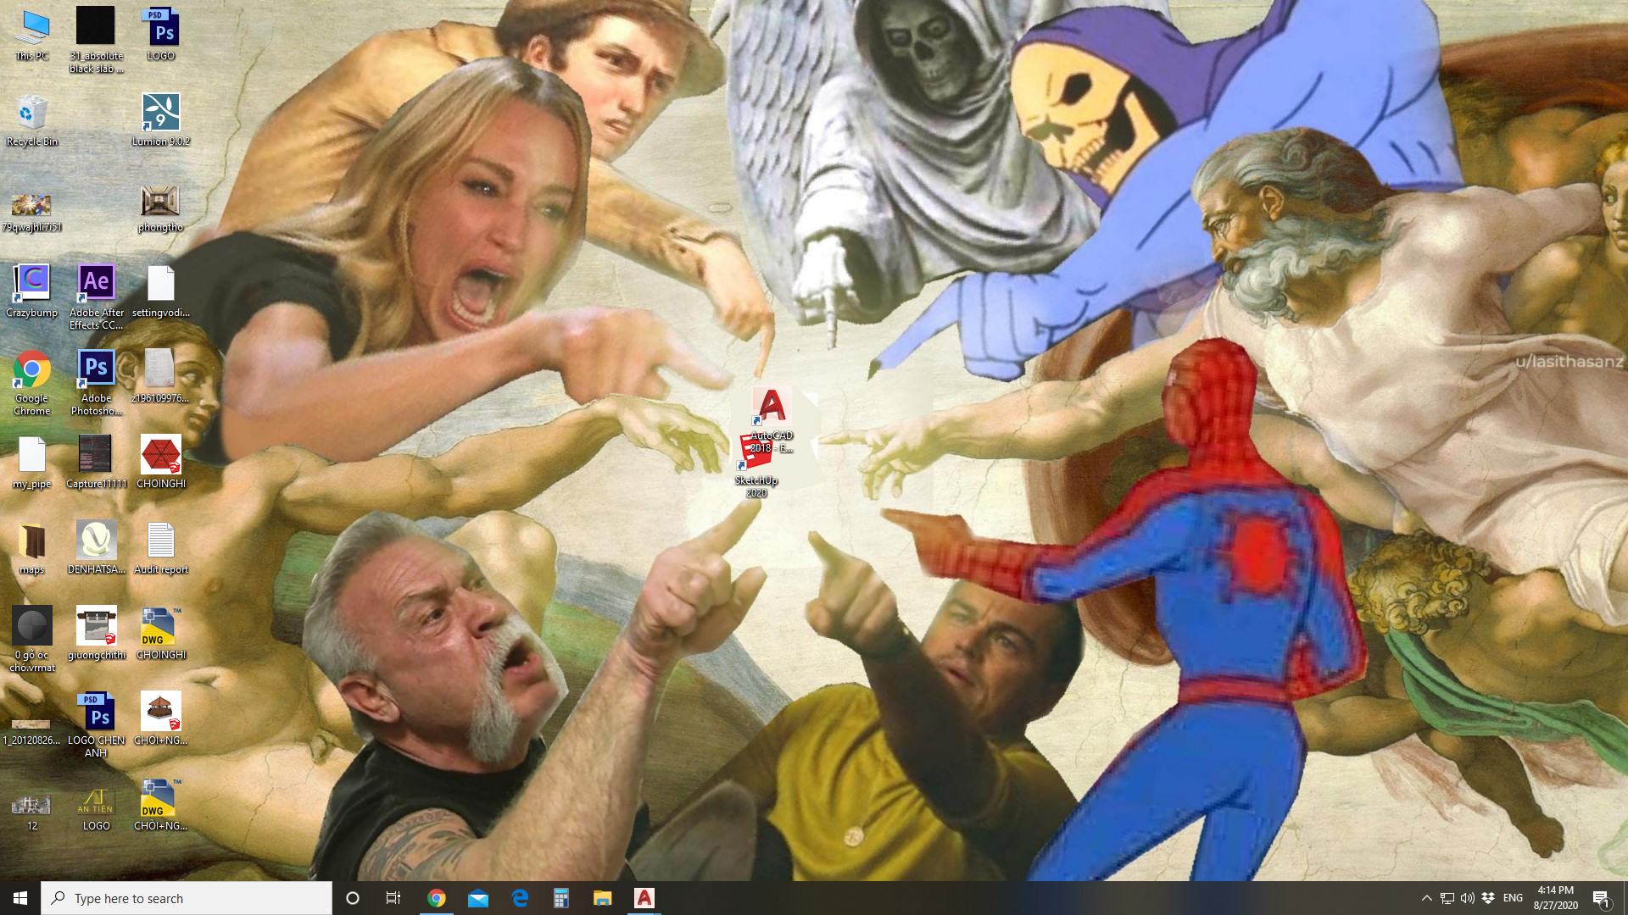
Task: Open the Google Chrome desktop shortcut
Action: pos(32,383)
